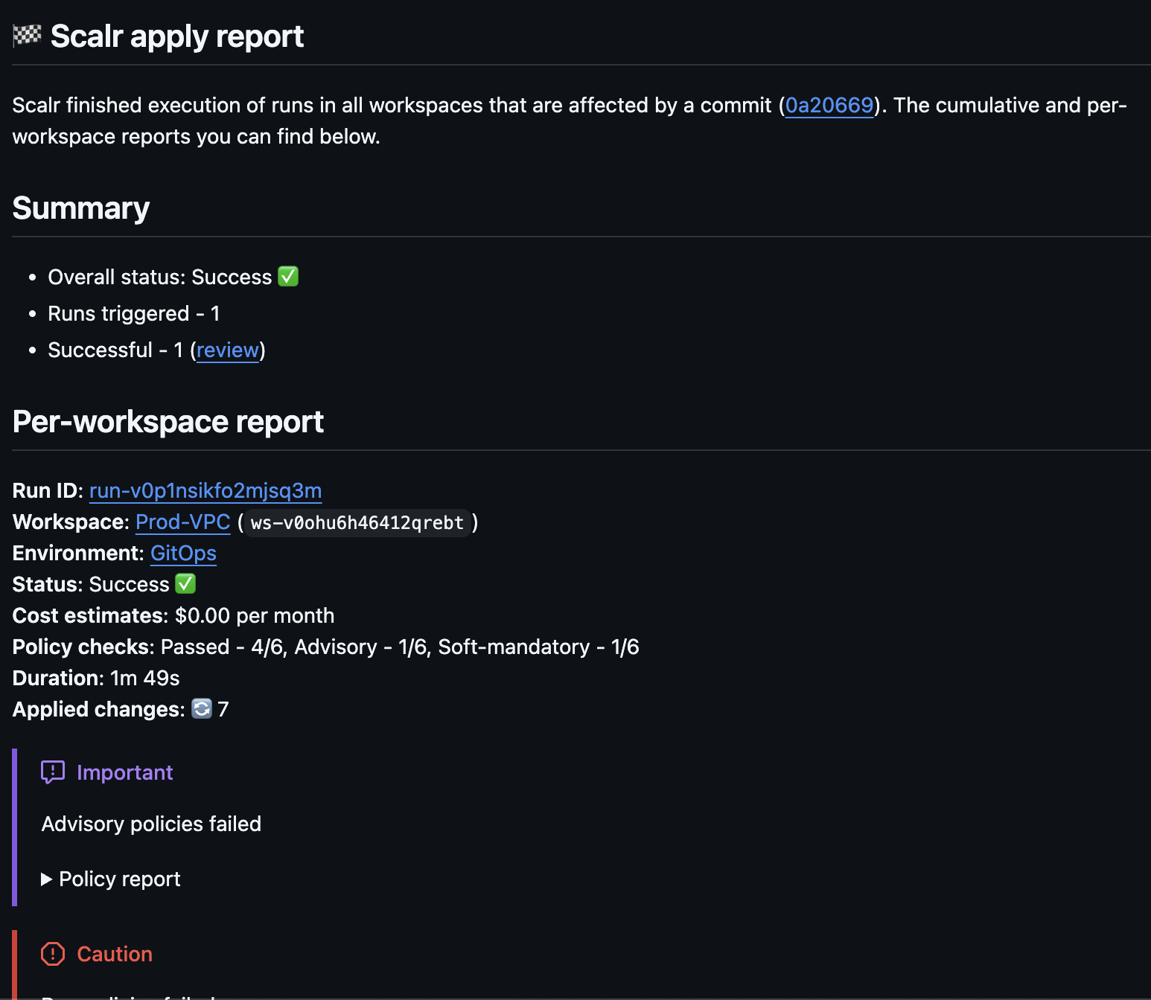This screenshot has width=1151, height=1000.
Task: Click green check next to Overall status
Action: coord(288,277)
